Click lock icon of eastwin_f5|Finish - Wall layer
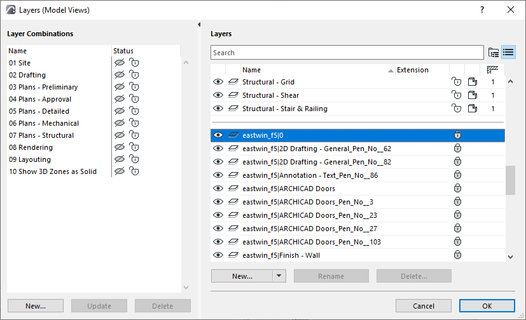This screenshot has height=320, width=526. click(457, 255)
